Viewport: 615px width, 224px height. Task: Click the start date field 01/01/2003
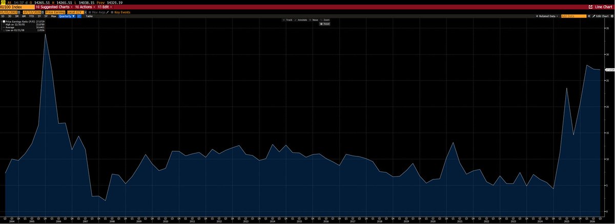pos(9,12)
